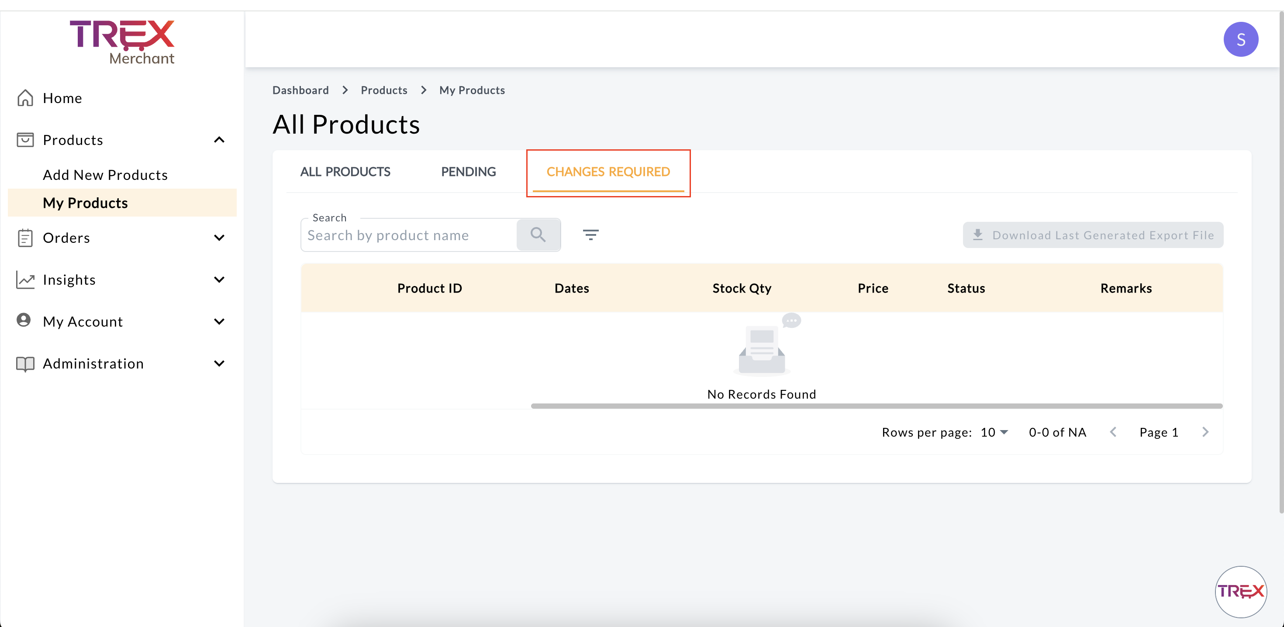Expand the Orders sidebar menu
The height and width of the screenshot is (627, 1284).
[219, 238]
